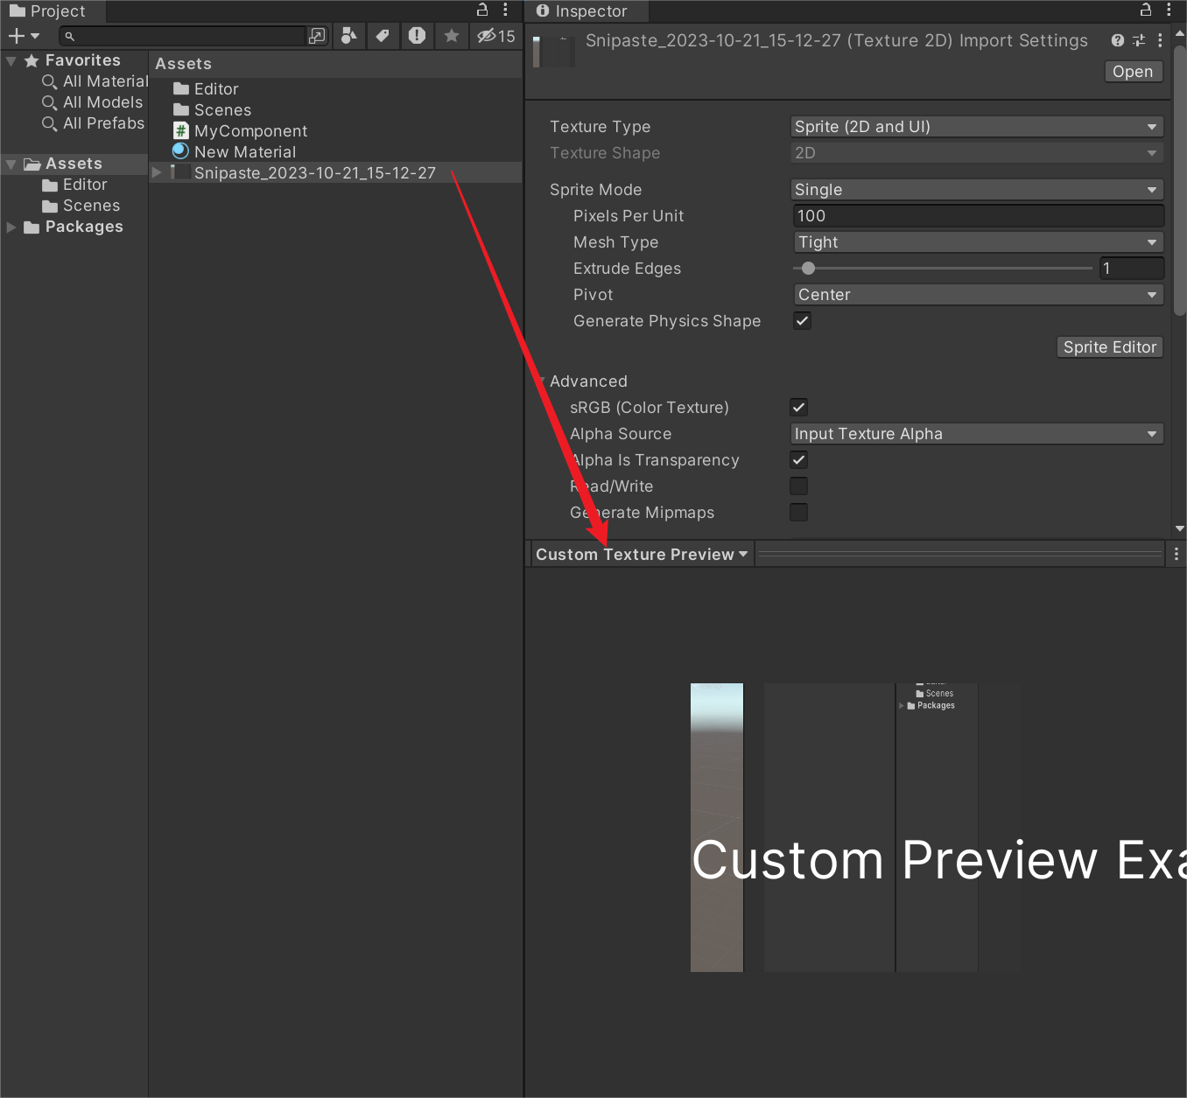Click the Assets breadcrumb header
1187x1098 pixels.
183,64
